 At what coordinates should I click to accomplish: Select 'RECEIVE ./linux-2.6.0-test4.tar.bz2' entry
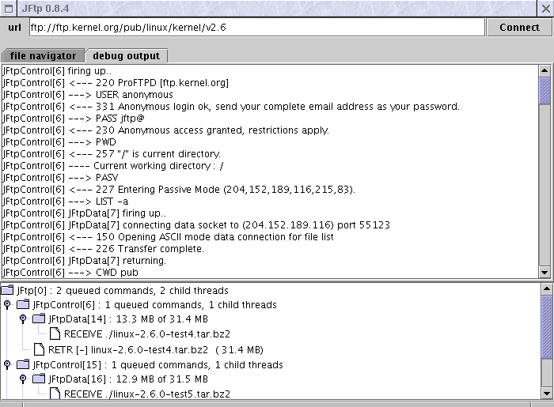[x=147, y=334]
